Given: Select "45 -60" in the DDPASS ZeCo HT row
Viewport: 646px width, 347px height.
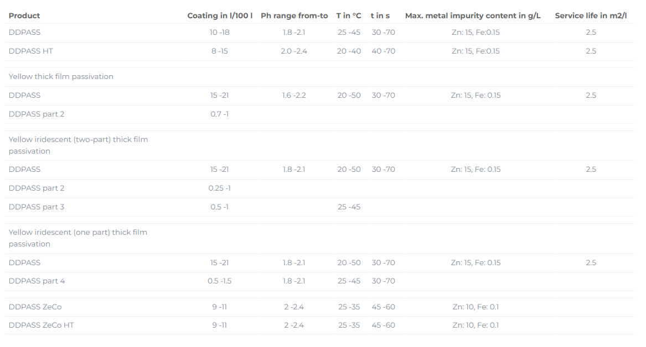Looking at the screenshot, I should (x=383, y=325).
